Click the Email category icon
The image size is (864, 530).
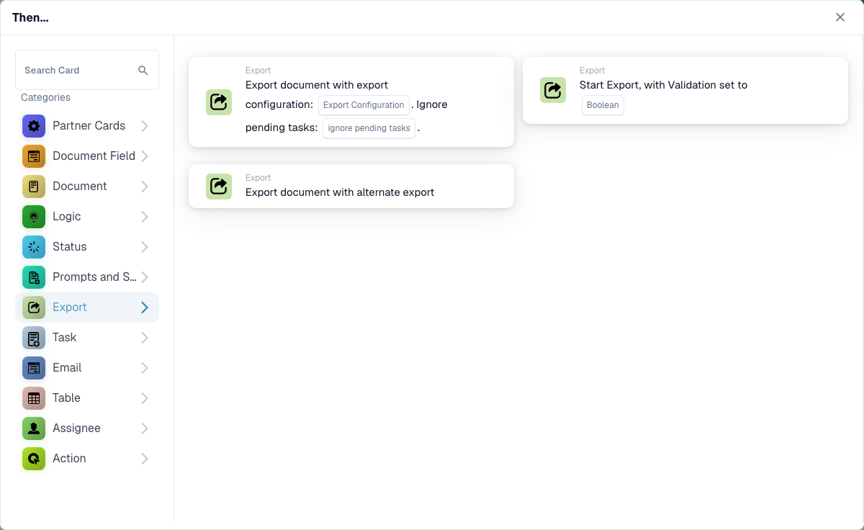coord(34,368)
